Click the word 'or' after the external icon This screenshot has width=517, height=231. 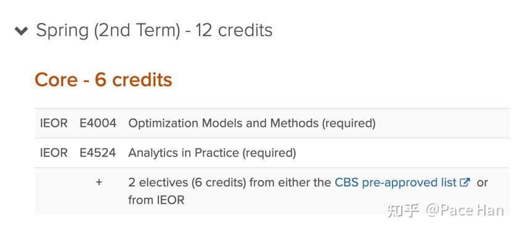click(x=482, y=182)
